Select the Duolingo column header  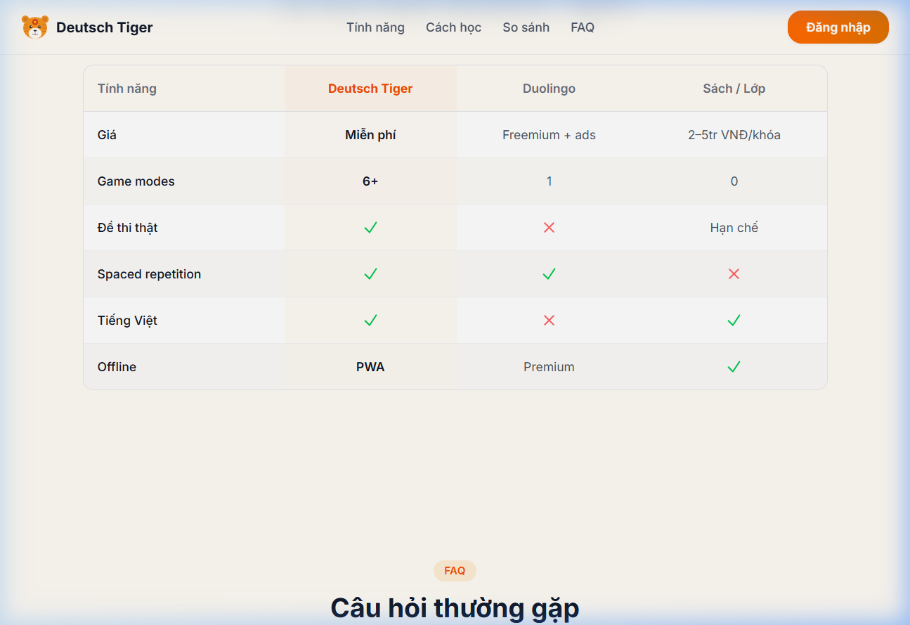point(549,89)
